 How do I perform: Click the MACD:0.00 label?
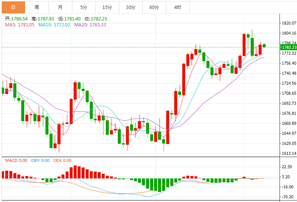click(16, 160)
